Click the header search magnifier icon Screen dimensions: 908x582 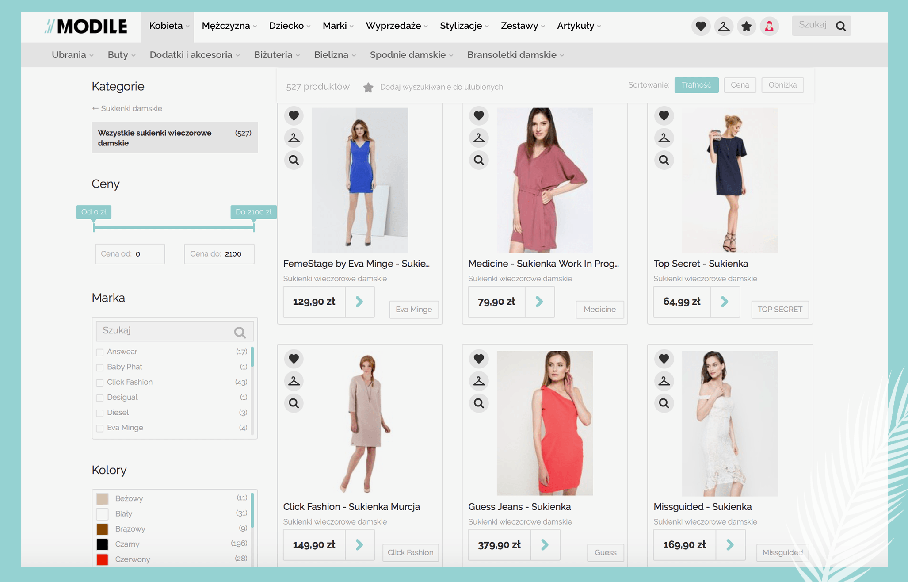tap(841, 26)
